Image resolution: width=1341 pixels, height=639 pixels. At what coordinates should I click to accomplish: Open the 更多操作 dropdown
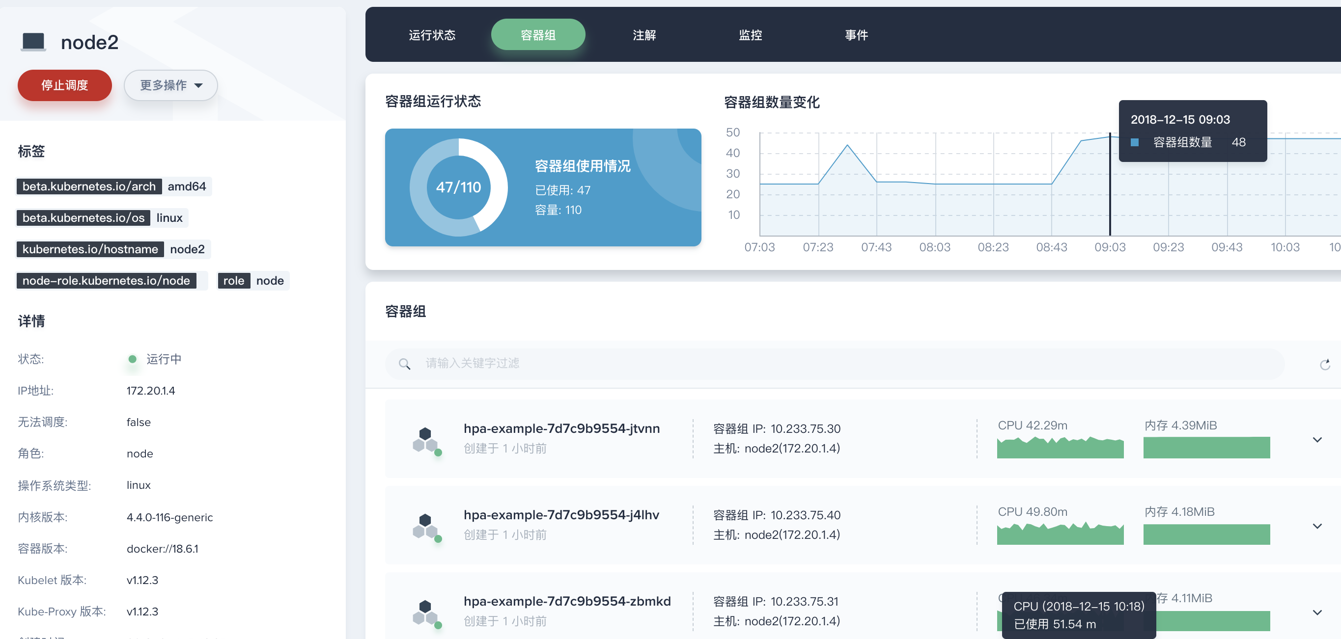[171, 85]
